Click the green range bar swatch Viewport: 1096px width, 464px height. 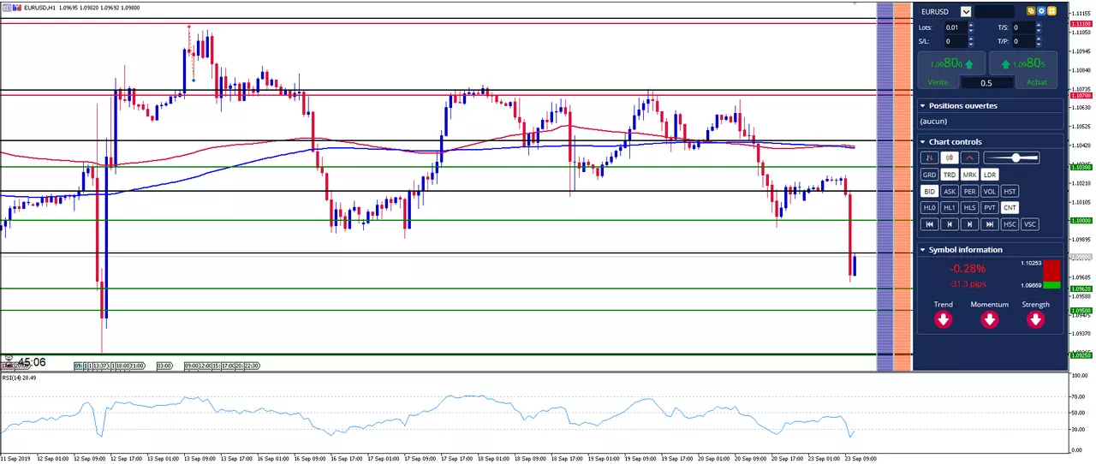point(1051,285)
